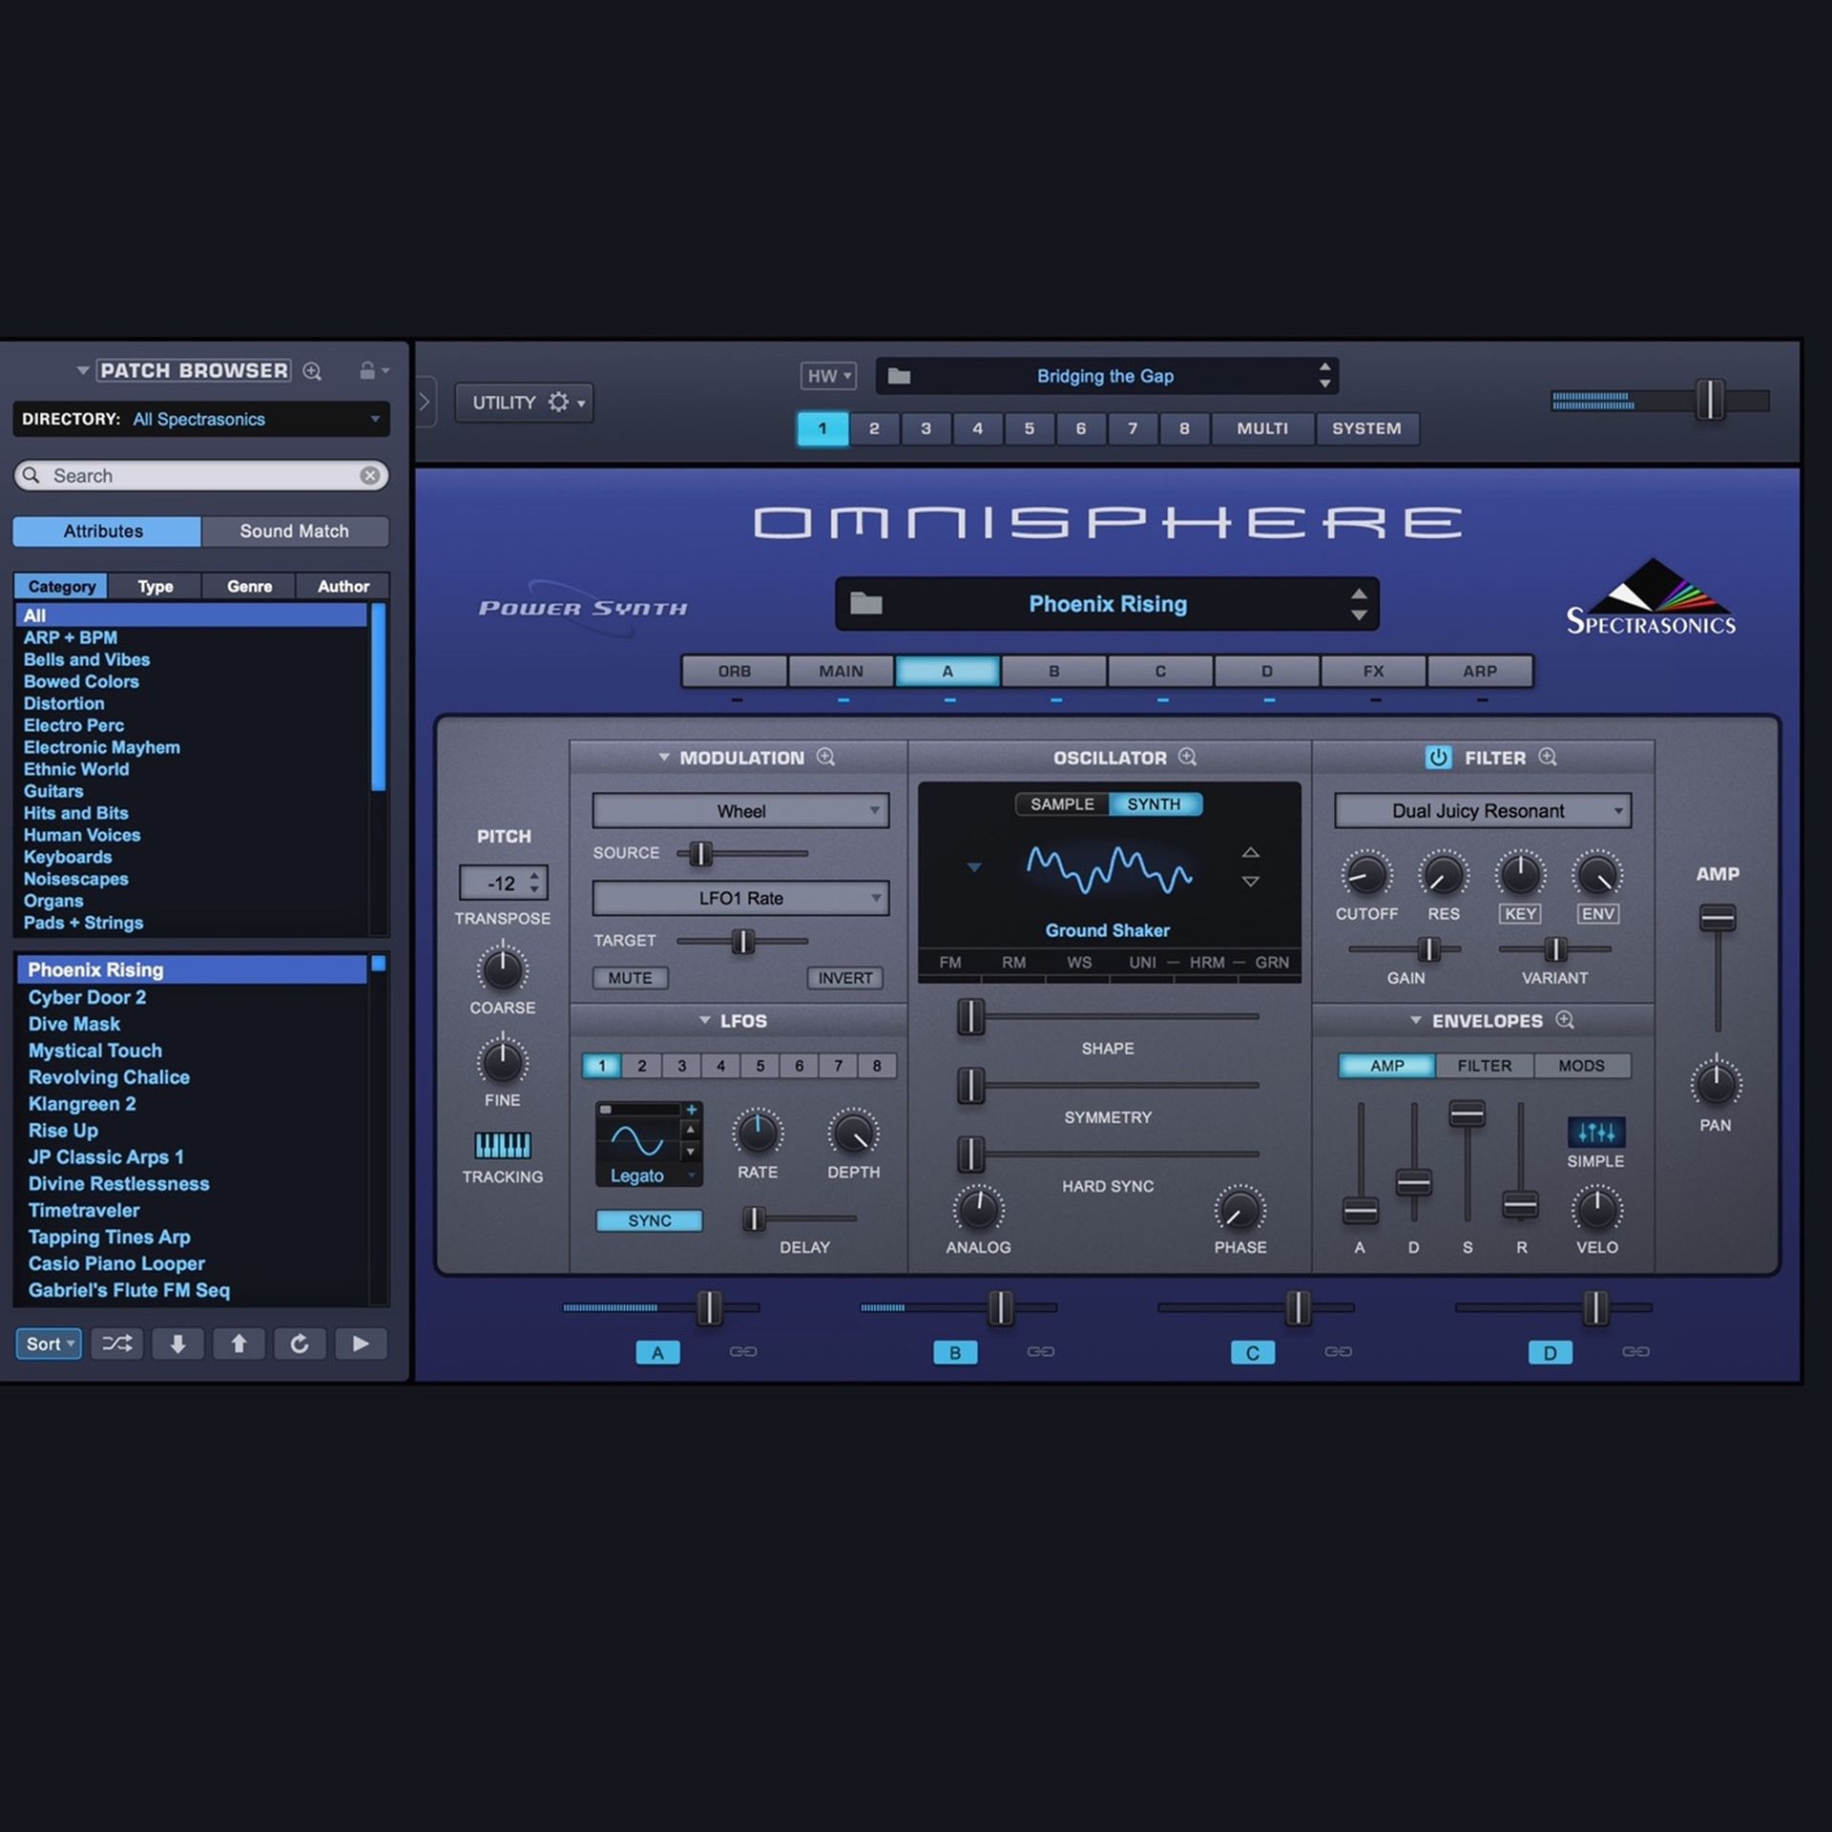This screenshot has height=1832, width=1832.
Task: Switch to the MAIN tab
Action: [842, 671]
